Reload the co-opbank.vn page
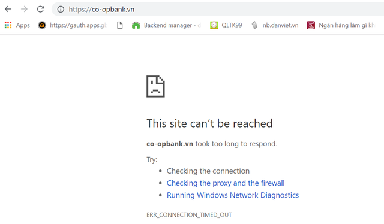Viewport: 384px width, 224px height. 40,10
